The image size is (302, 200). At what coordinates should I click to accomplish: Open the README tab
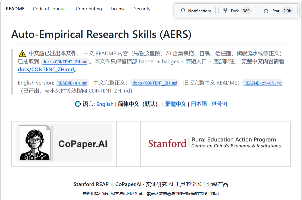[x=15, y=9]
